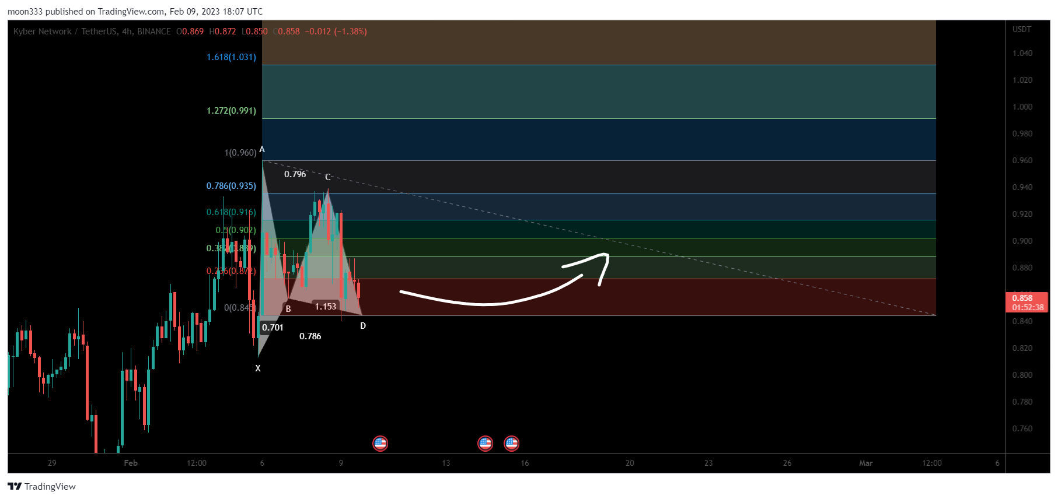
Task: Click the low value L0.850
Action: point(254,31)
